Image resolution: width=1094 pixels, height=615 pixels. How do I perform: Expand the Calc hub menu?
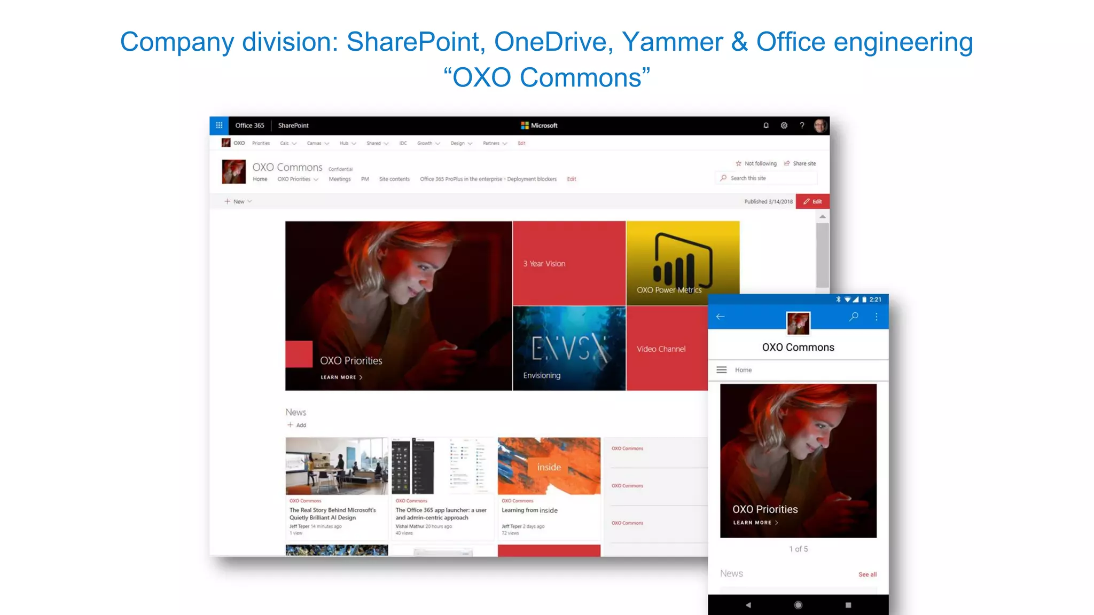pyautogui.click(x=288, y=143)
